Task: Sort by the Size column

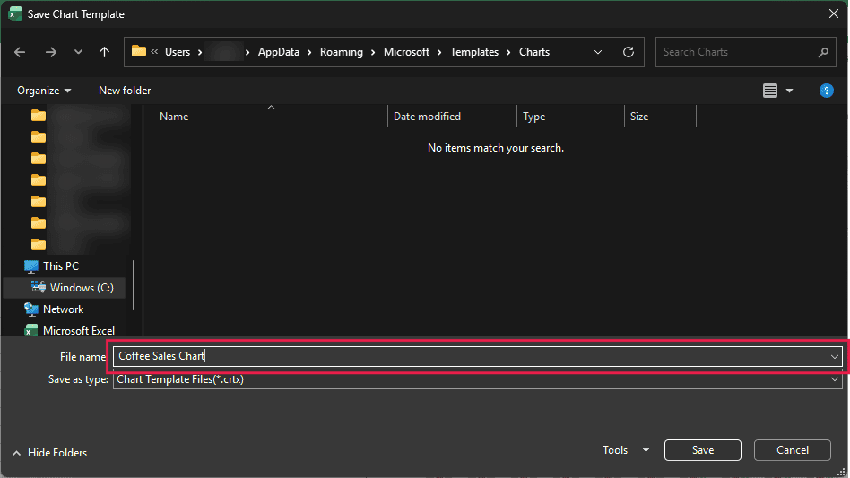Action: 639,117
